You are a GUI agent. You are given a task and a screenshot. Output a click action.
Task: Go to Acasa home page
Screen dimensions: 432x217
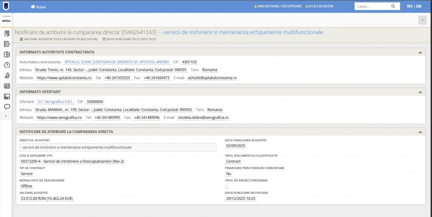point(38,6)
